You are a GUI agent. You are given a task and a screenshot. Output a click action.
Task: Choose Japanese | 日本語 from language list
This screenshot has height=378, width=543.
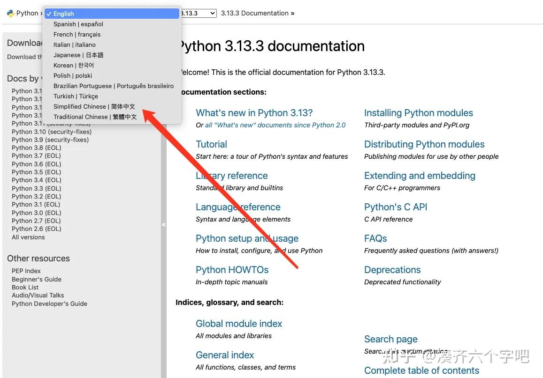click(x=78, y=55)
